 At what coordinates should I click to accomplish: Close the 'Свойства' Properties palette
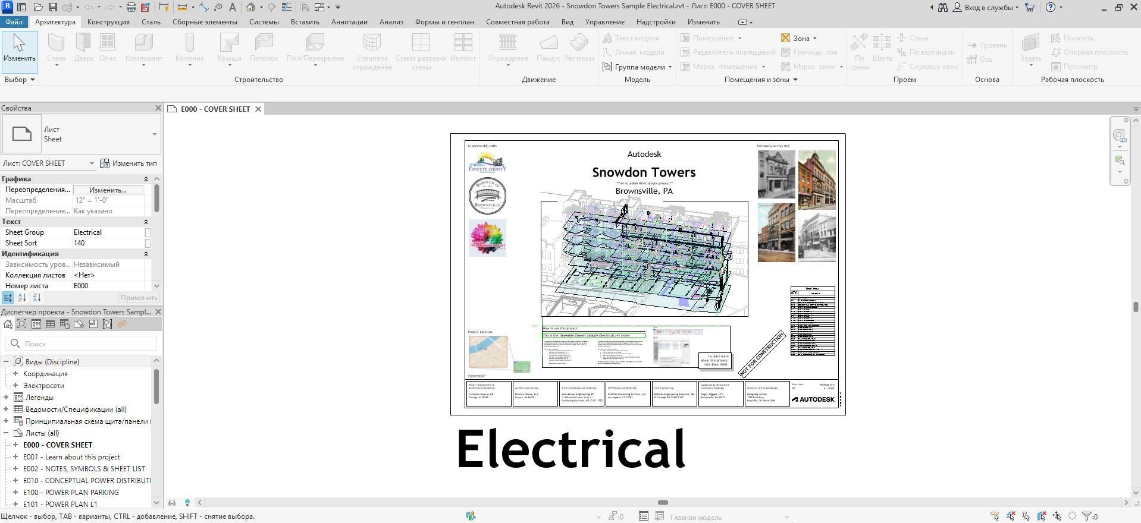pos(158,108)
